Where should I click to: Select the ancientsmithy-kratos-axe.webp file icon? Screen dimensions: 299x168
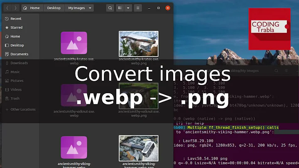click(x=74, y=43)
